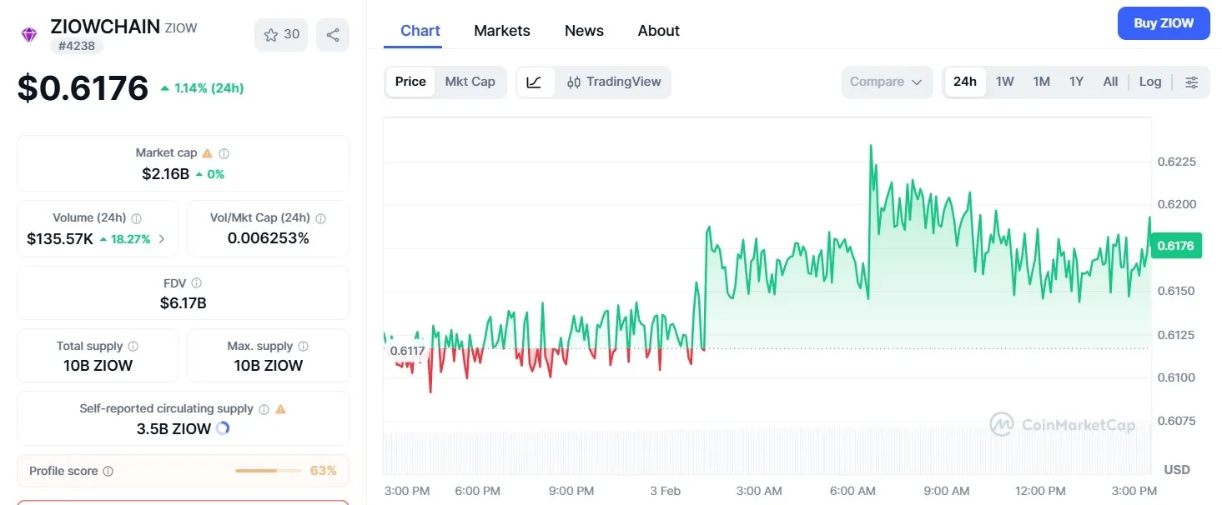Select the Price toggle
Screen dimensions: 1222x505
pyautogui.click(x=410, y=82)
